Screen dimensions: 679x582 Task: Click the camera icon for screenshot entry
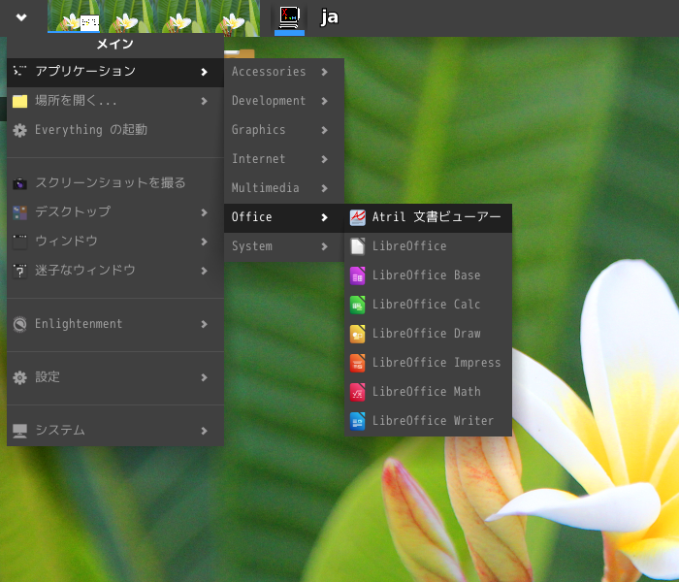pos(19,183)
